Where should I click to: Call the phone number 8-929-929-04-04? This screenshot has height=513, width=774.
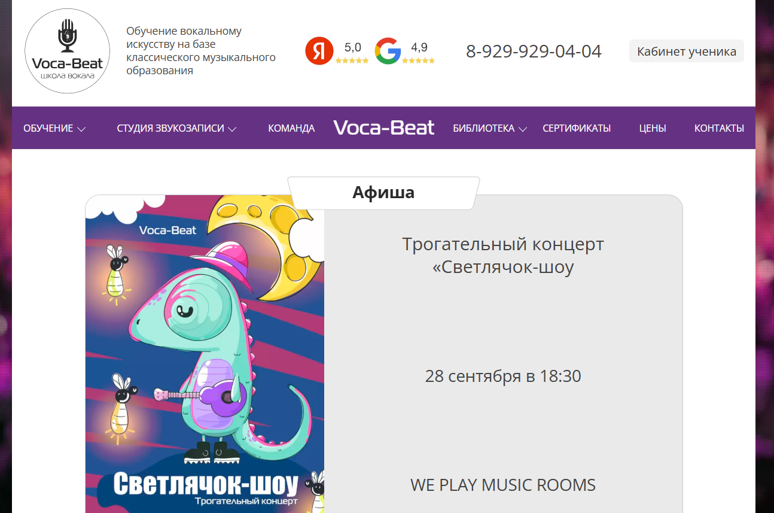tap(534, 51)
